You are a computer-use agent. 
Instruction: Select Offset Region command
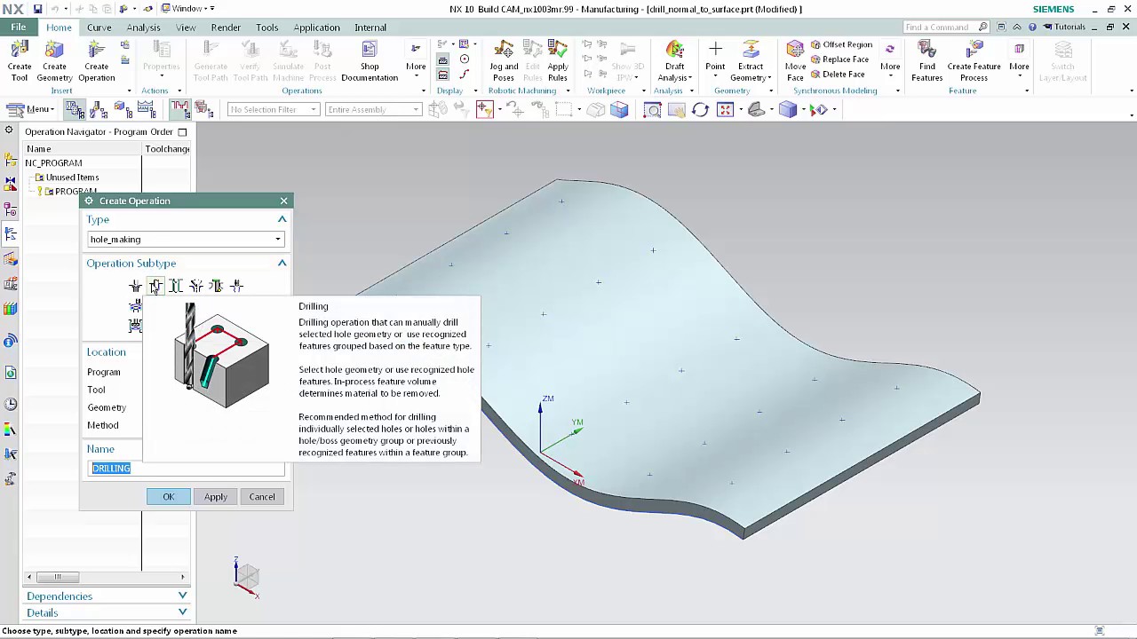(840, 44)
